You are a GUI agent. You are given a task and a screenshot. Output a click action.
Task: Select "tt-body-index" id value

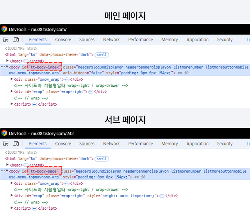[x=45, y=67]
